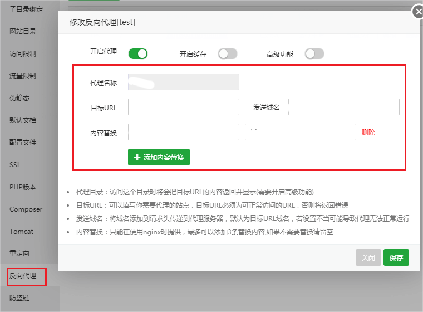Close the reverse proxy dialog with X icon
This screenshot has height=312, width=423.
pos(419,12)
